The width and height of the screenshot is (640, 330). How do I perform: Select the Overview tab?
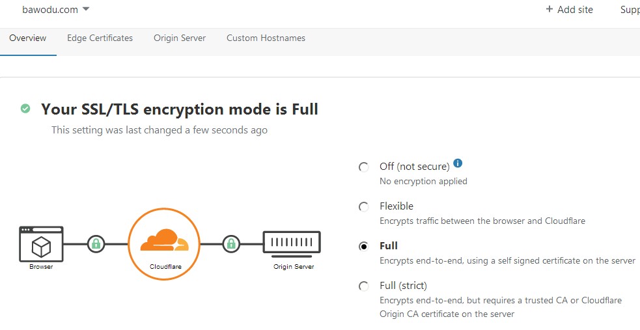coord(28,38)
